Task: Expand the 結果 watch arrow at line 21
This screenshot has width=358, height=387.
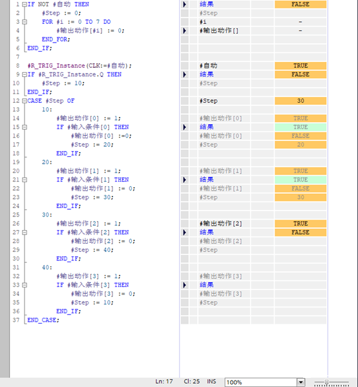Action: (x=184, y=180)
